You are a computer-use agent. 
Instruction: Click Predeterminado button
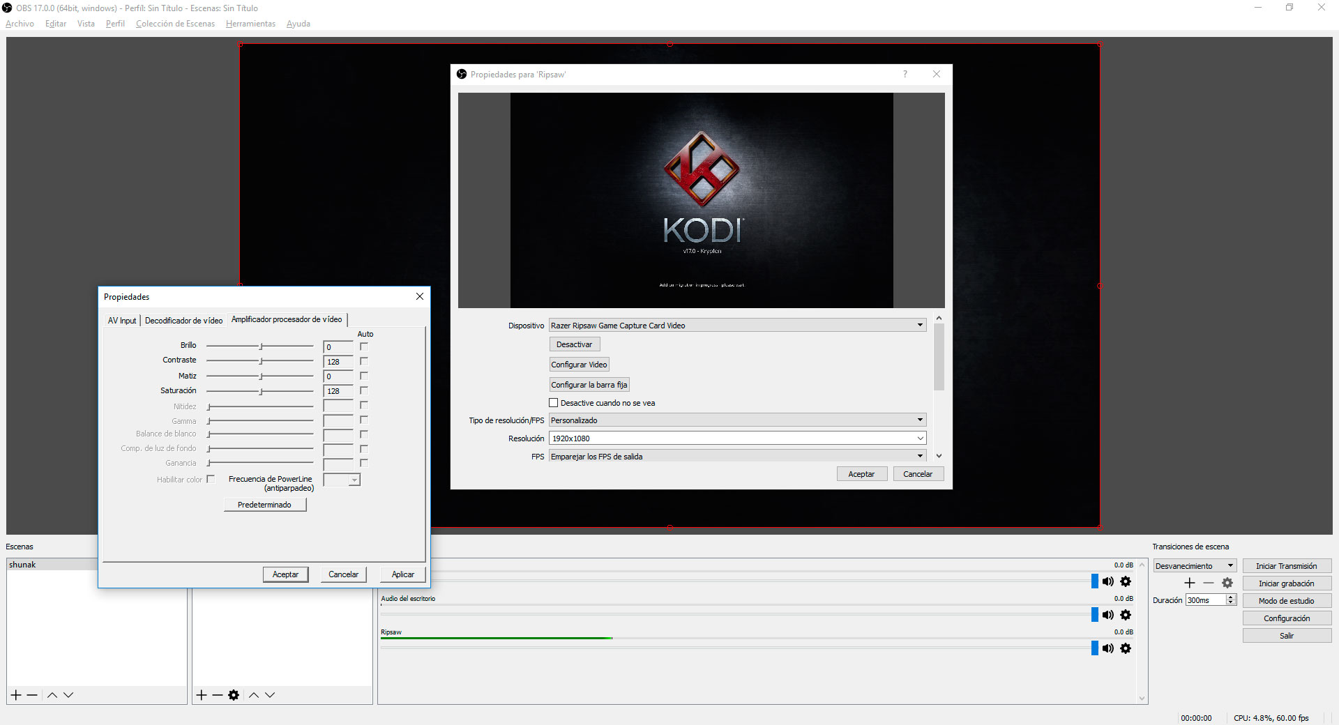point(265,505)
